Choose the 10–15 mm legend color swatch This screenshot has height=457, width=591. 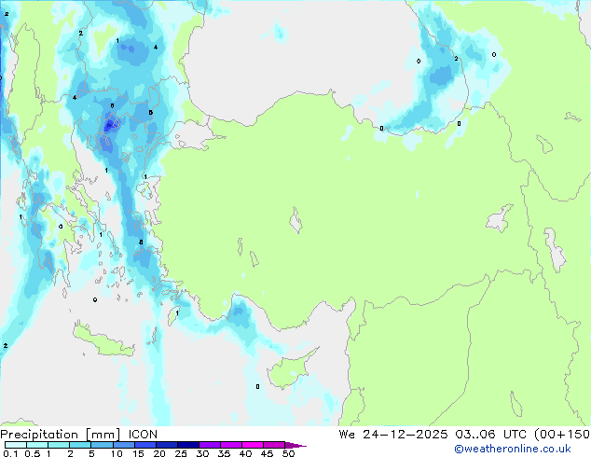124,445
